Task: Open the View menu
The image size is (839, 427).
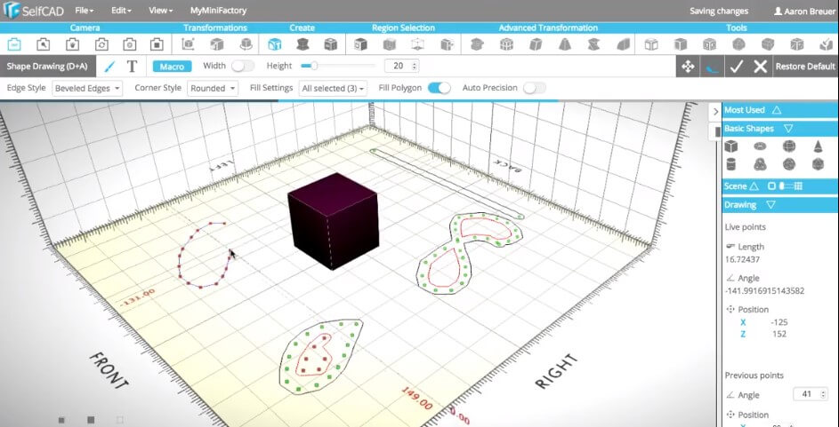Action: point(160,11)
